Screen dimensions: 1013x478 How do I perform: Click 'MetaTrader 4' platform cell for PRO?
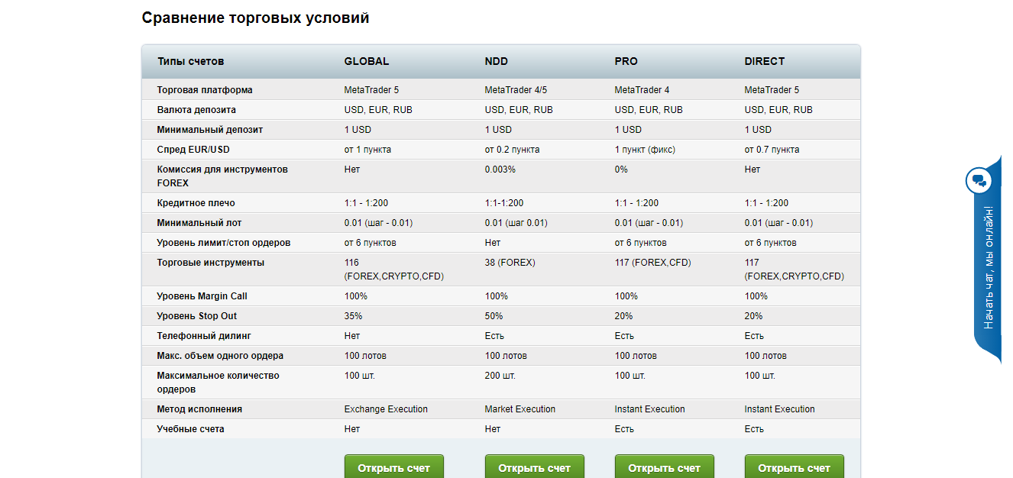pyautogui.click(x=642, y=90)
